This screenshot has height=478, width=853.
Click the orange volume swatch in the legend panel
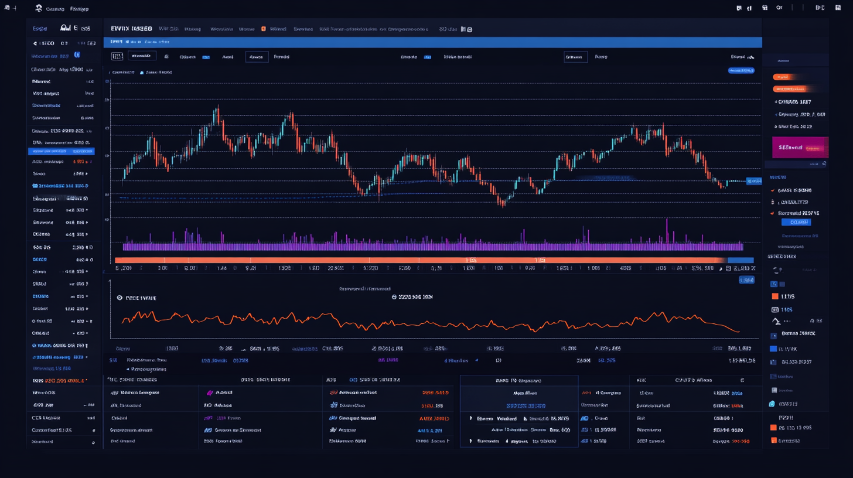pos(776,296)
